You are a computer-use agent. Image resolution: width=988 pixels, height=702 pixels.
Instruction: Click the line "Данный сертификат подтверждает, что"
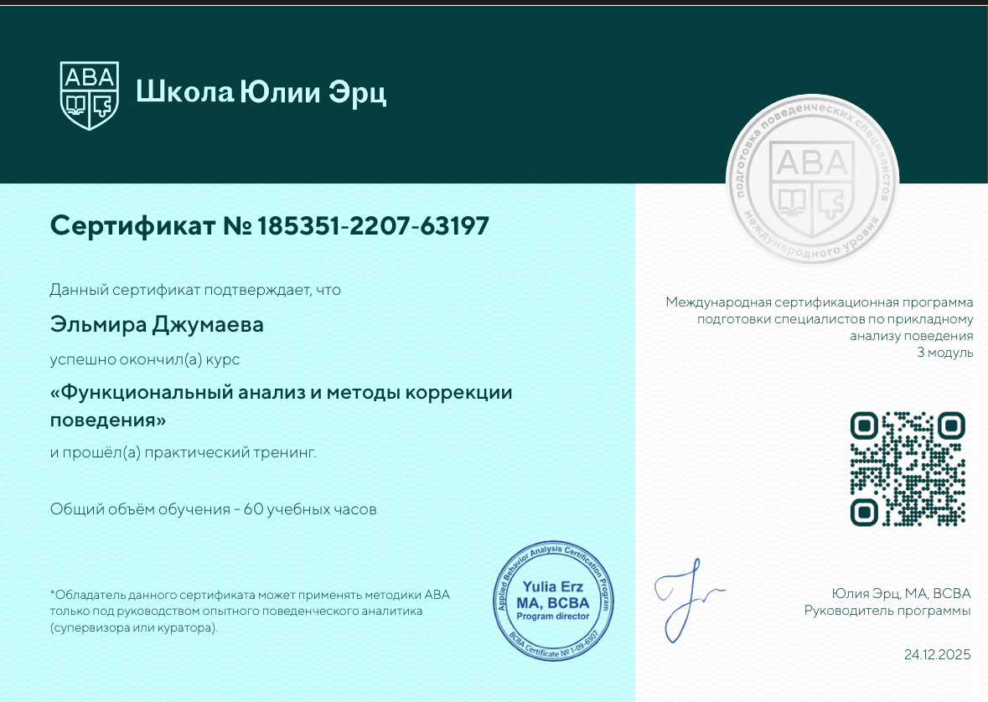195,290
